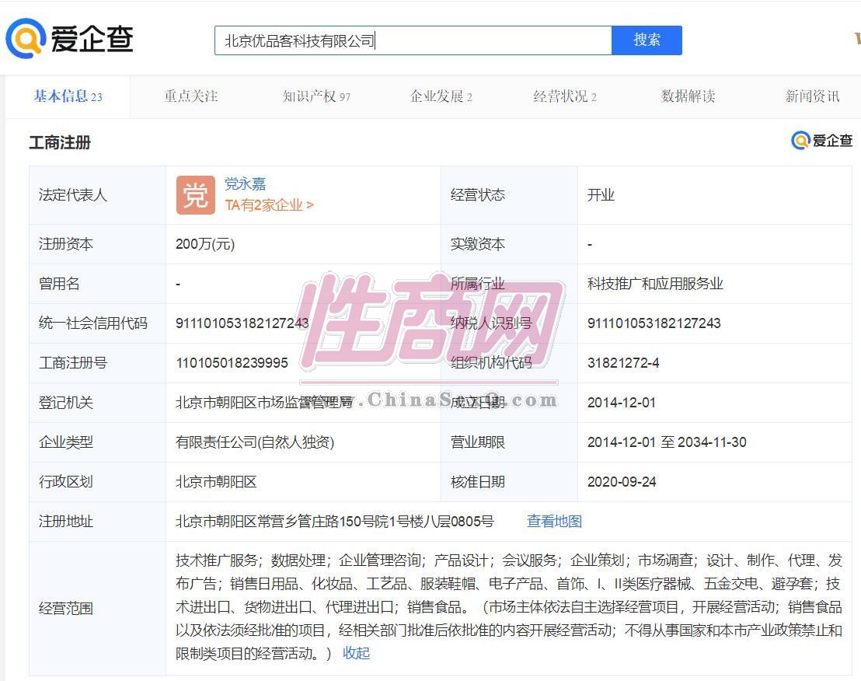
Task: Click the 查看地图 link
Action: click(554, 522)
